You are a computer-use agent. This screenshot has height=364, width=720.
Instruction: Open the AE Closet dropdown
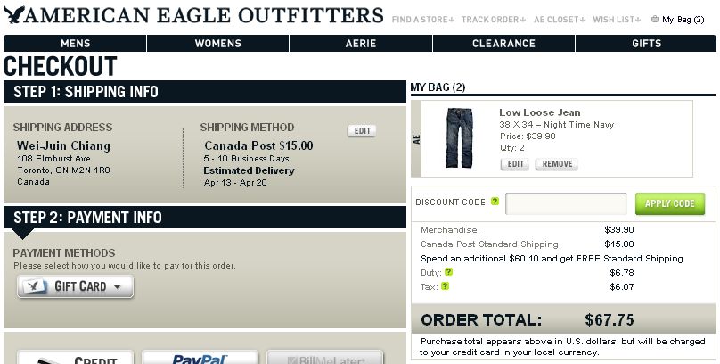(x=560, y=20)
